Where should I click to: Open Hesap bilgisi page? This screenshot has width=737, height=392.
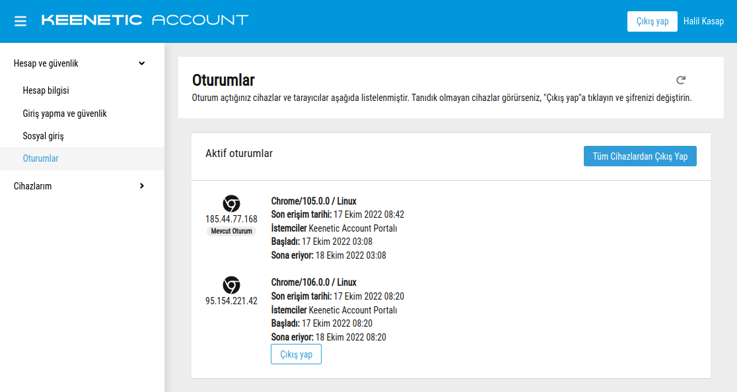46,90
